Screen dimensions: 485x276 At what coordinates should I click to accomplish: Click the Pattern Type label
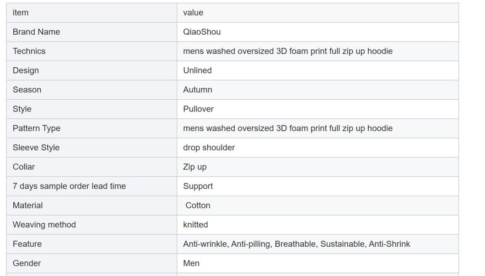(x=37, y=128)
